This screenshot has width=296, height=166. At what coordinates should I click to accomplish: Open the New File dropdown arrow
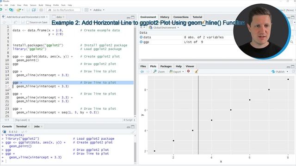click(x=6, y=10)
